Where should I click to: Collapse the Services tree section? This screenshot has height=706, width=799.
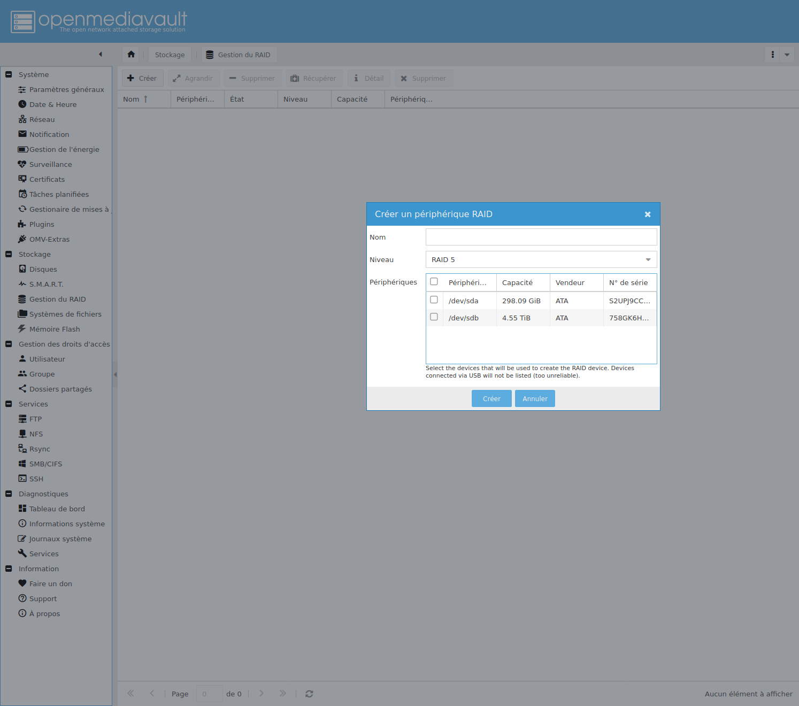point(9,404)
